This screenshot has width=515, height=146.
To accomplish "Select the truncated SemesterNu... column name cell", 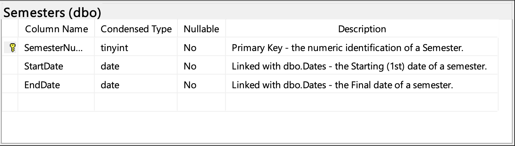I will click(x=53, y=48).
